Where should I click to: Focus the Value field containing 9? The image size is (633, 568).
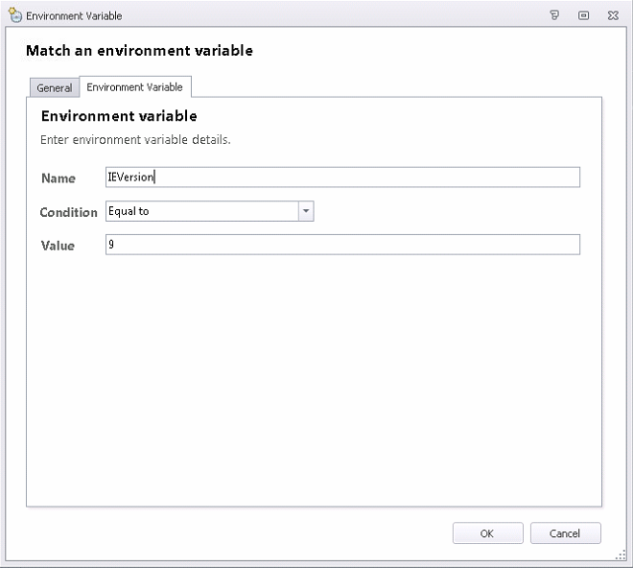click(x=342, y=245)
